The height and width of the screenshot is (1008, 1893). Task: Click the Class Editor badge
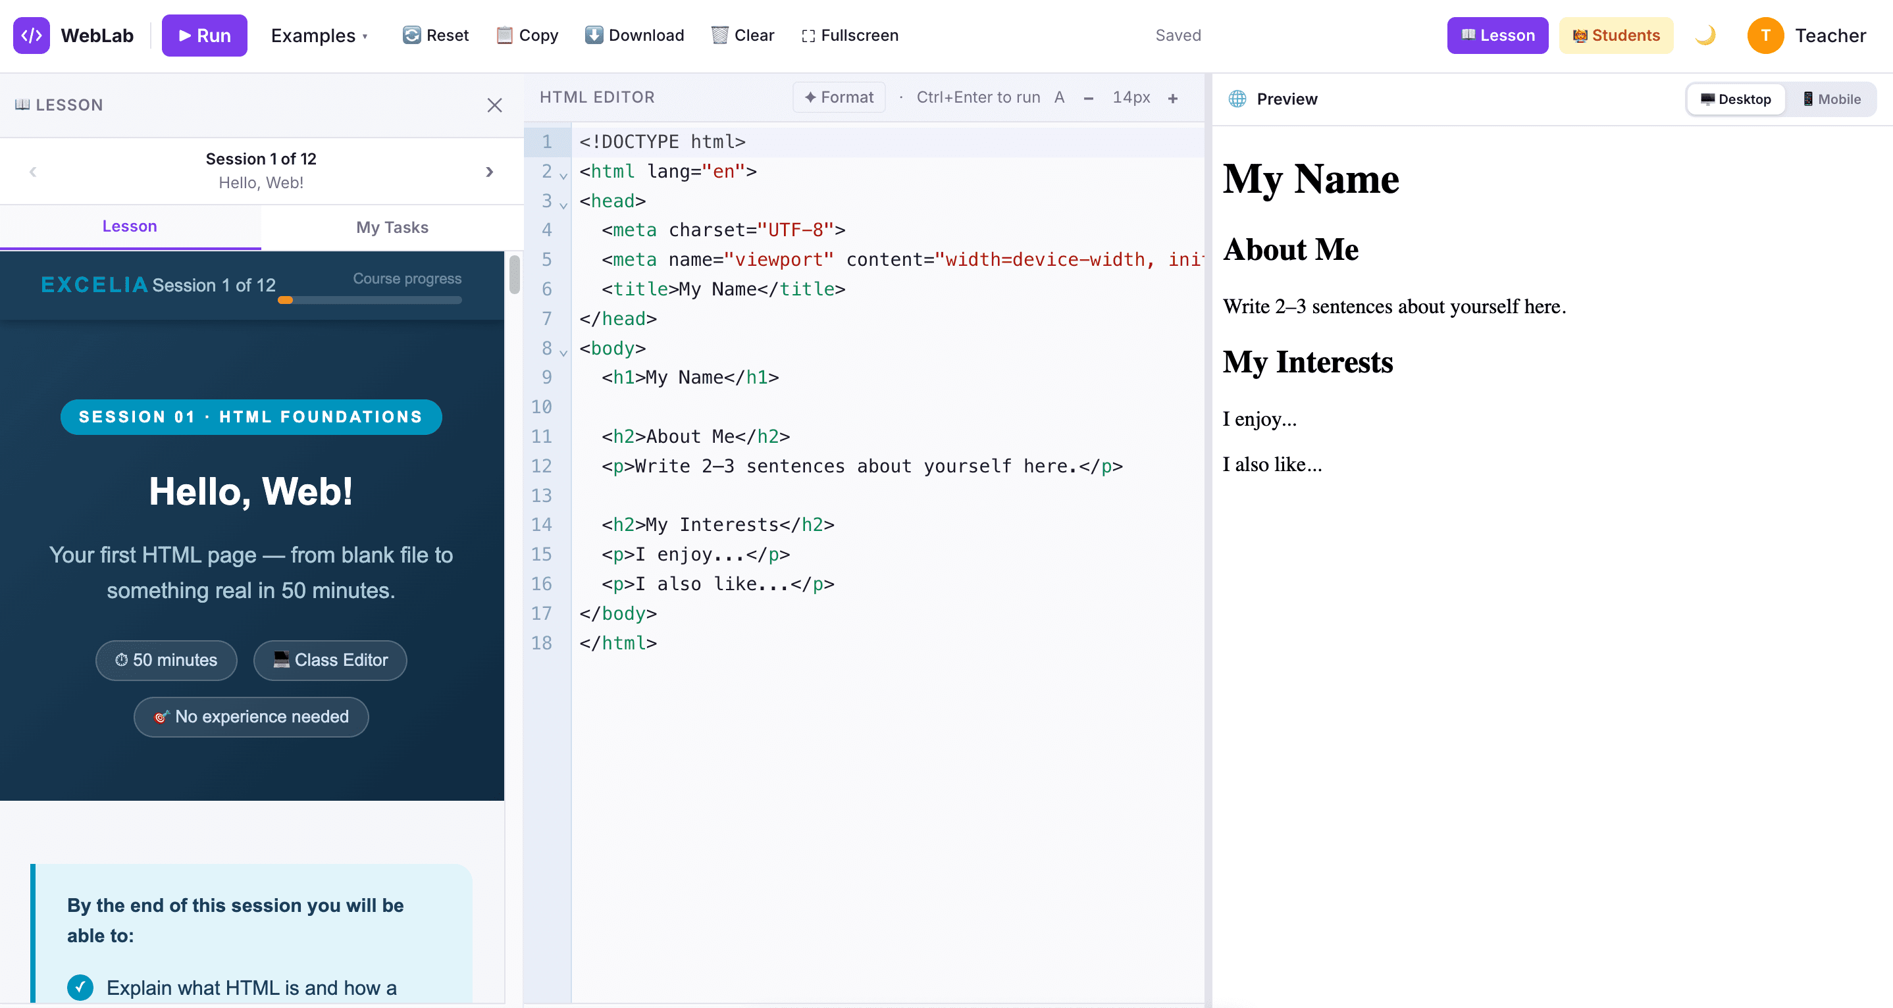coord(330,660)
